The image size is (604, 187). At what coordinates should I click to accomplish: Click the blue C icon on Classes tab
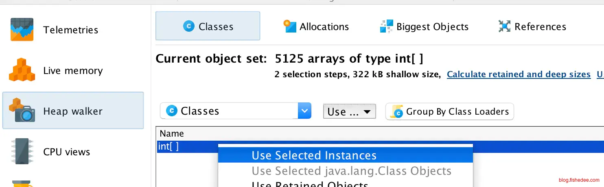click(188, 26)
